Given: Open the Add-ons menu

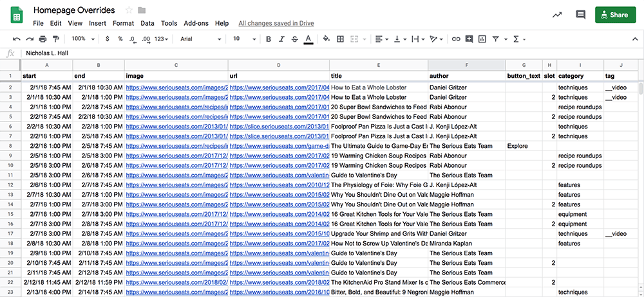Looking at the screenshot, I should click(196, 23).
